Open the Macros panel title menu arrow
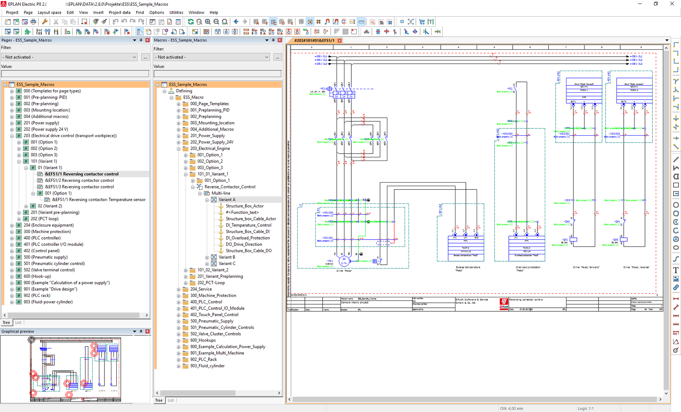This screenshot has width=681, height=412. pos(267,40)
